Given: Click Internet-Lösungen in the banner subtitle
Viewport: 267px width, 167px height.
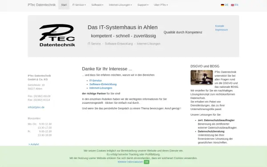Looking at the screenshot, I should point(149,44).
